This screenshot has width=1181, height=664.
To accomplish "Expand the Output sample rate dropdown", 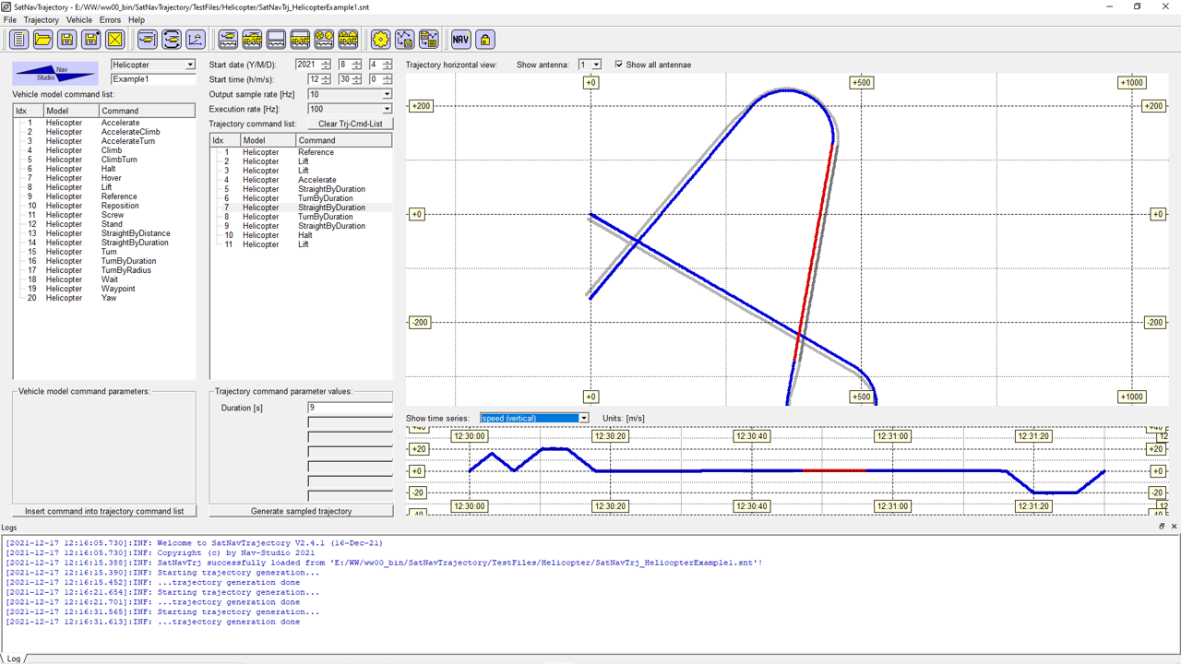I will tap(387, 94).
